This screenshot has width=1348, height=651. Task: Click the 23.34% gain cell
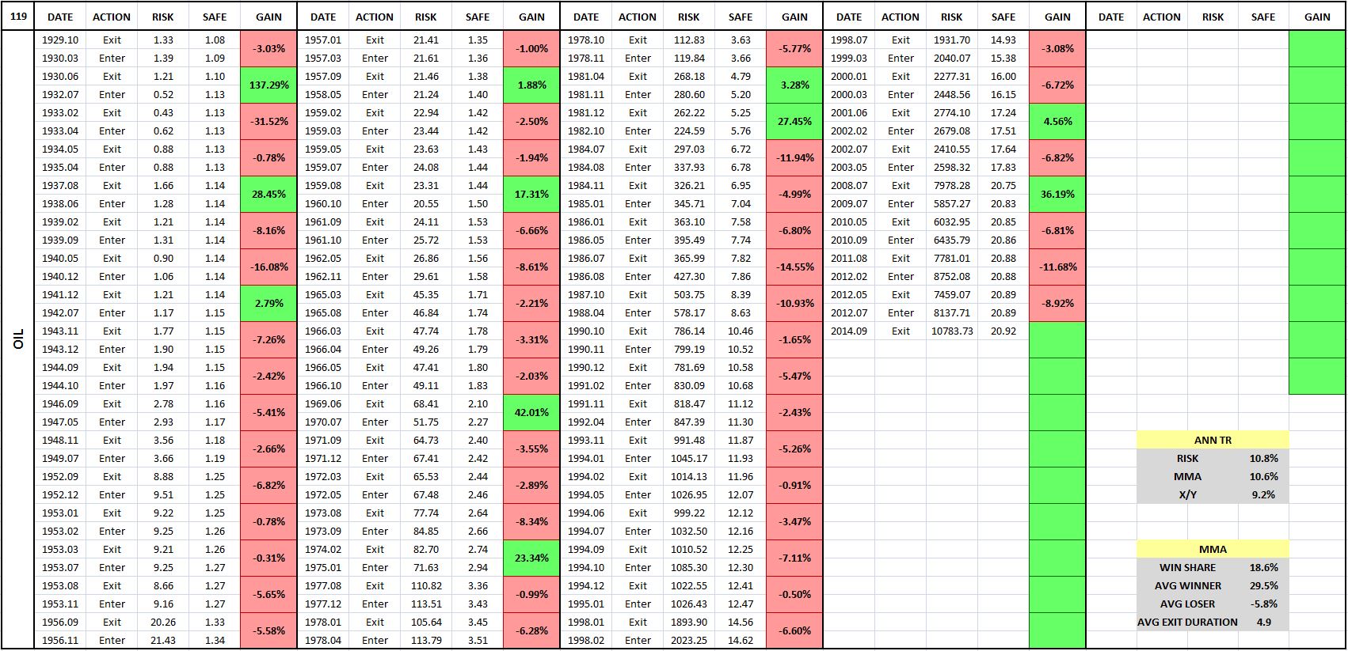click(531, 558)
